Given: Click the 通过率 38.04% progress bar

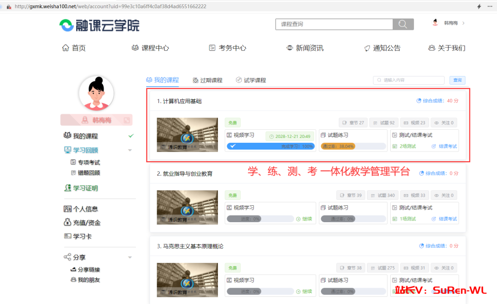Looking at the screenshot, I should [x=353, y=146].
